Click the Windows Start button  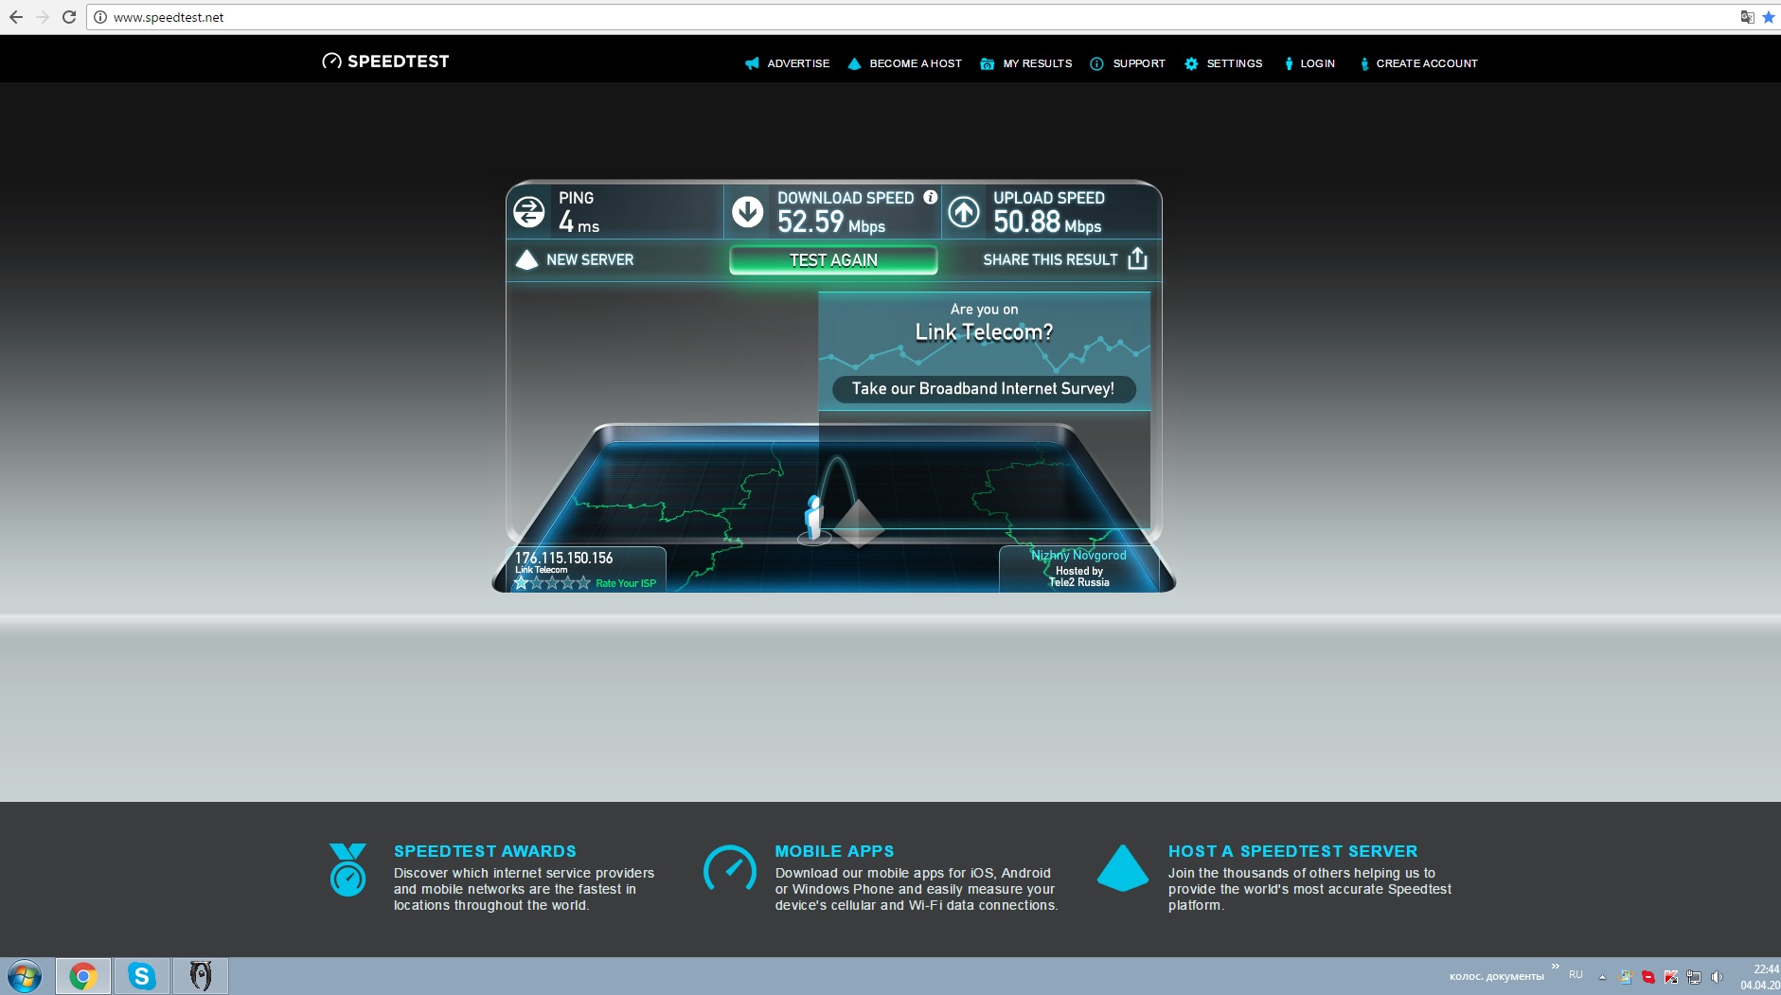pos(25,976)
